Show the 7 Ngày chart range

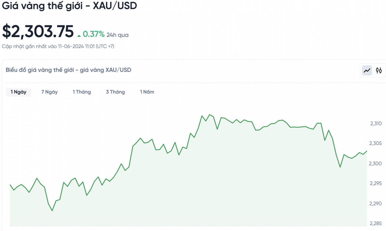coord(50,92)
